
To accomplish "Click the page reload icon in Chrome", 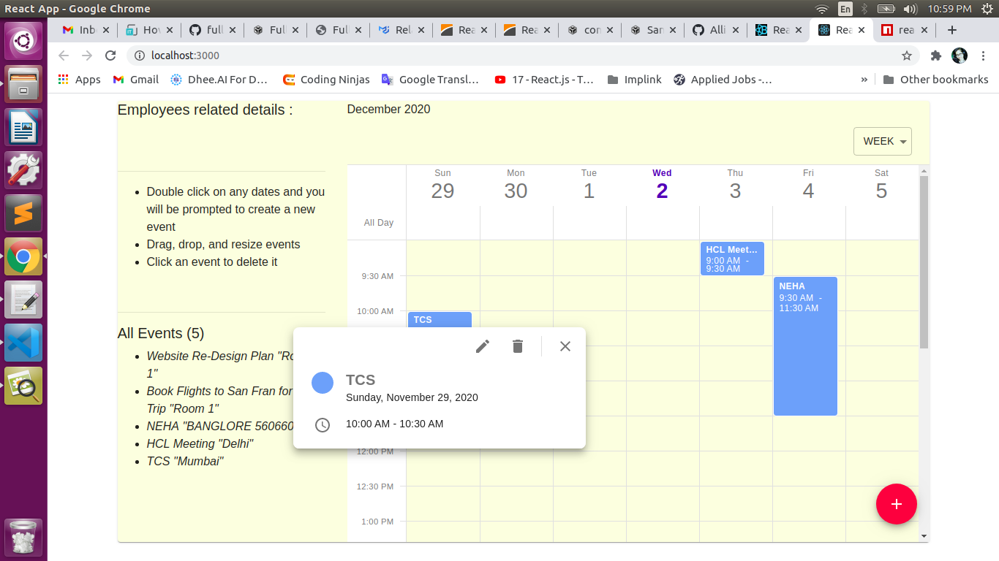I will pos(110,56).
